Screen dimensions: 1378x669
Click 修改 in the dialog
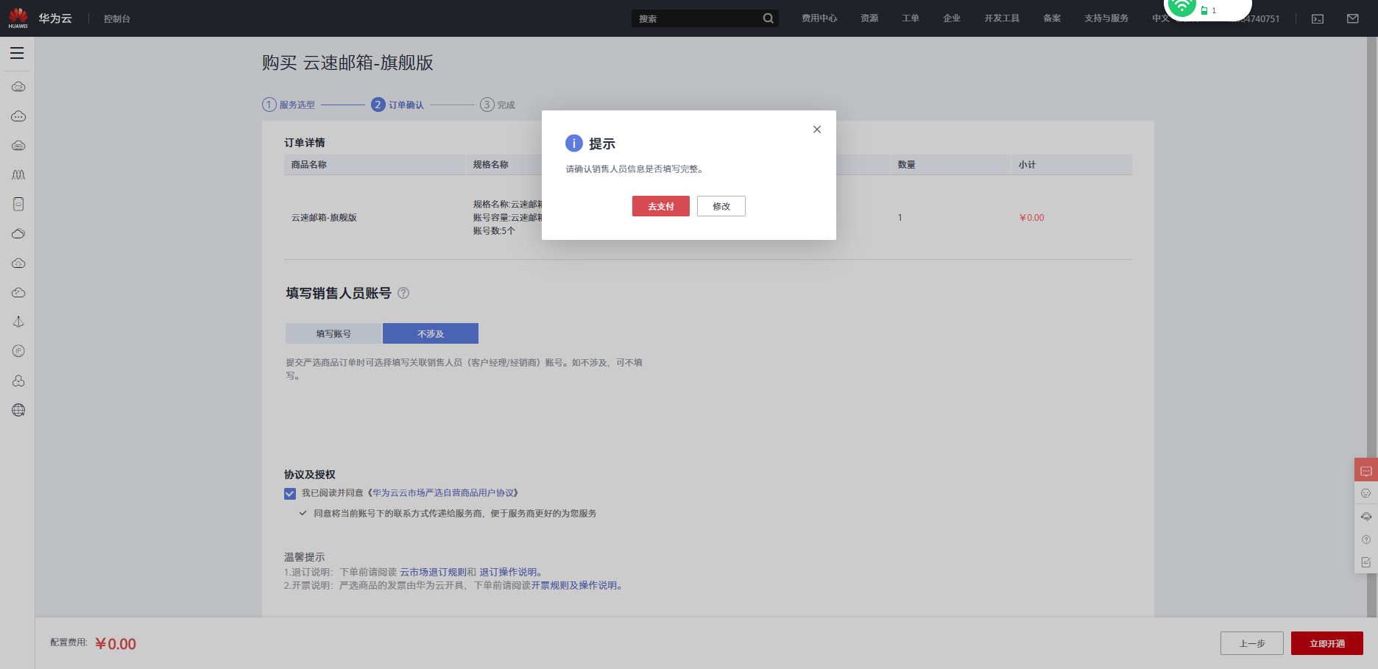(721, 206)
